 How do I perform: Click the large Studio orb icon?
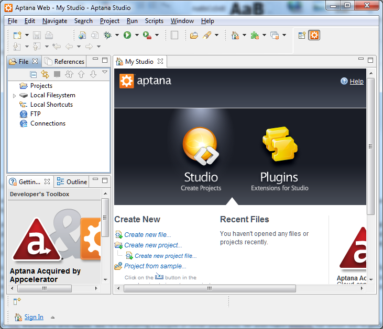201,146
